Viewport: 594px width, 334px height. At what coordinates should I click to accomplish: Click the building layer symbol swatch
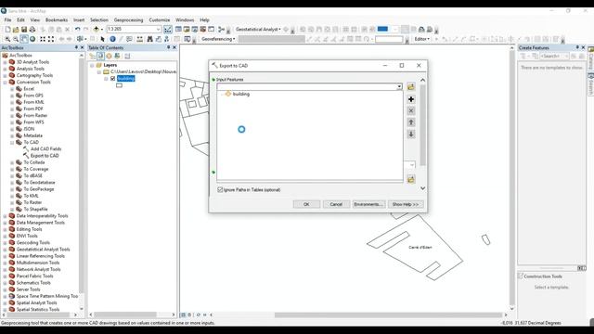point(120,85)
